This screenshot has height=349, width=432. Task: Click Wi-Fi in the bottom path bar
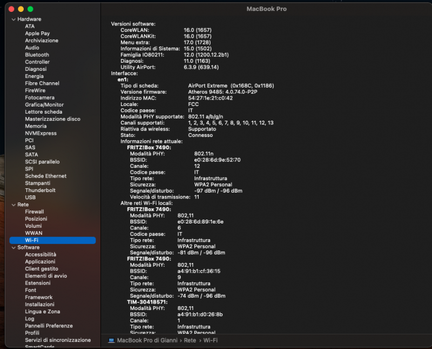(211, 340)
